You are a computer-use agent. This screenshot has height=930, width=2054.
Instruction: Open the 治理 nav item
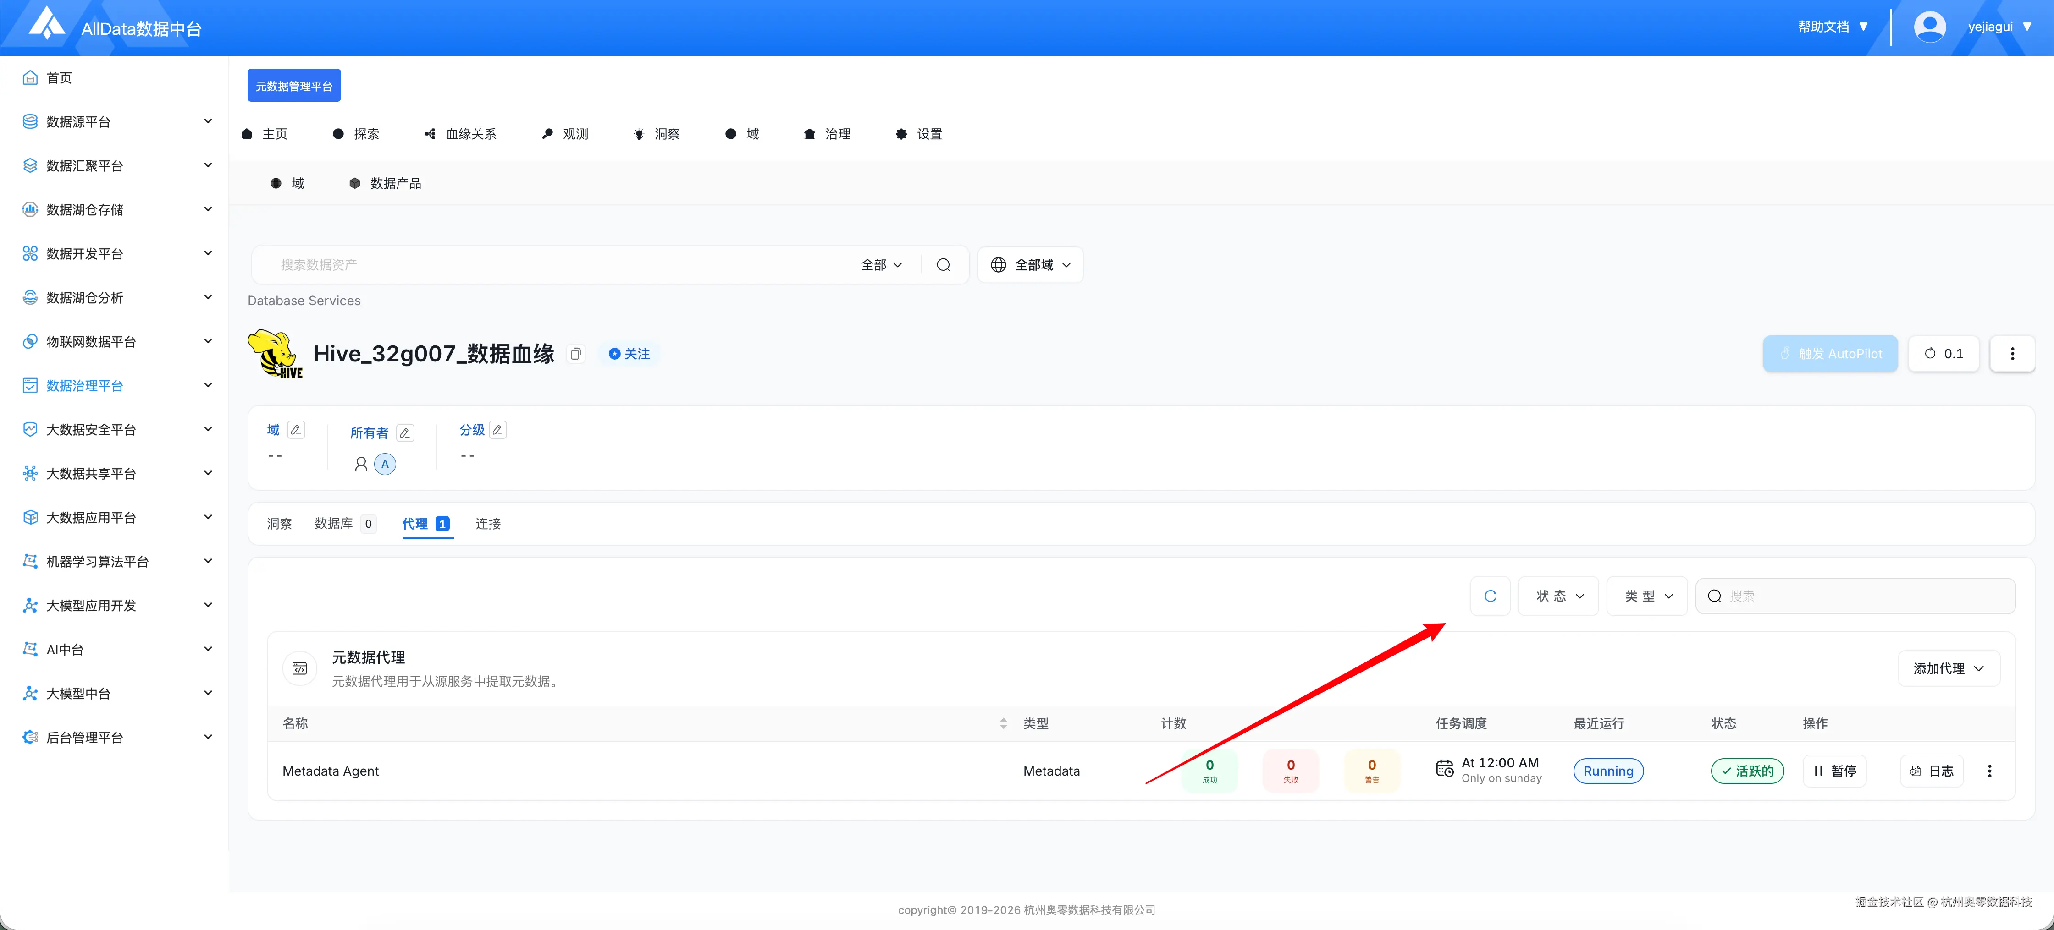coord(828,134)
